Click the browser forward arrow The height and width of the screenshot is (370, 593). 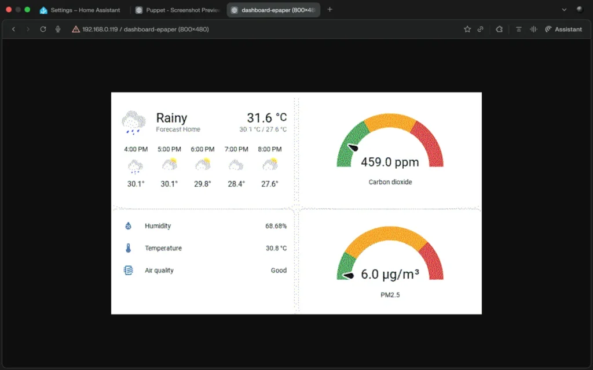[x=28, y=29]
